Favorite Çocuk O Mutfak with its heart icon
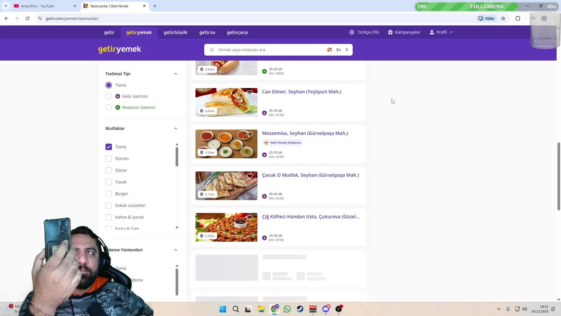Screen dimensions: 561x316 [249, 176]
